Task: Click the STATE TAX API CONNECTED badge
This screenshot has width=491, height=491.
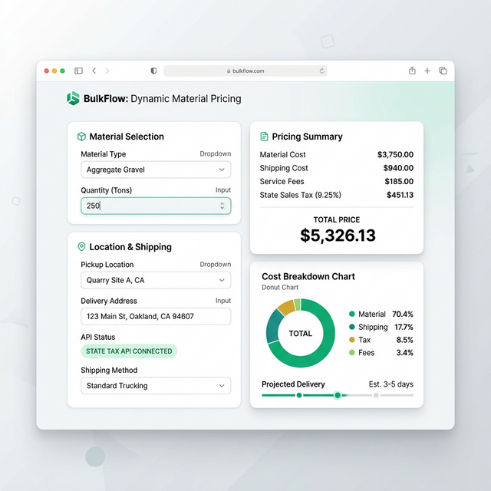Action: pyautogui.click(x=129, y=351)
